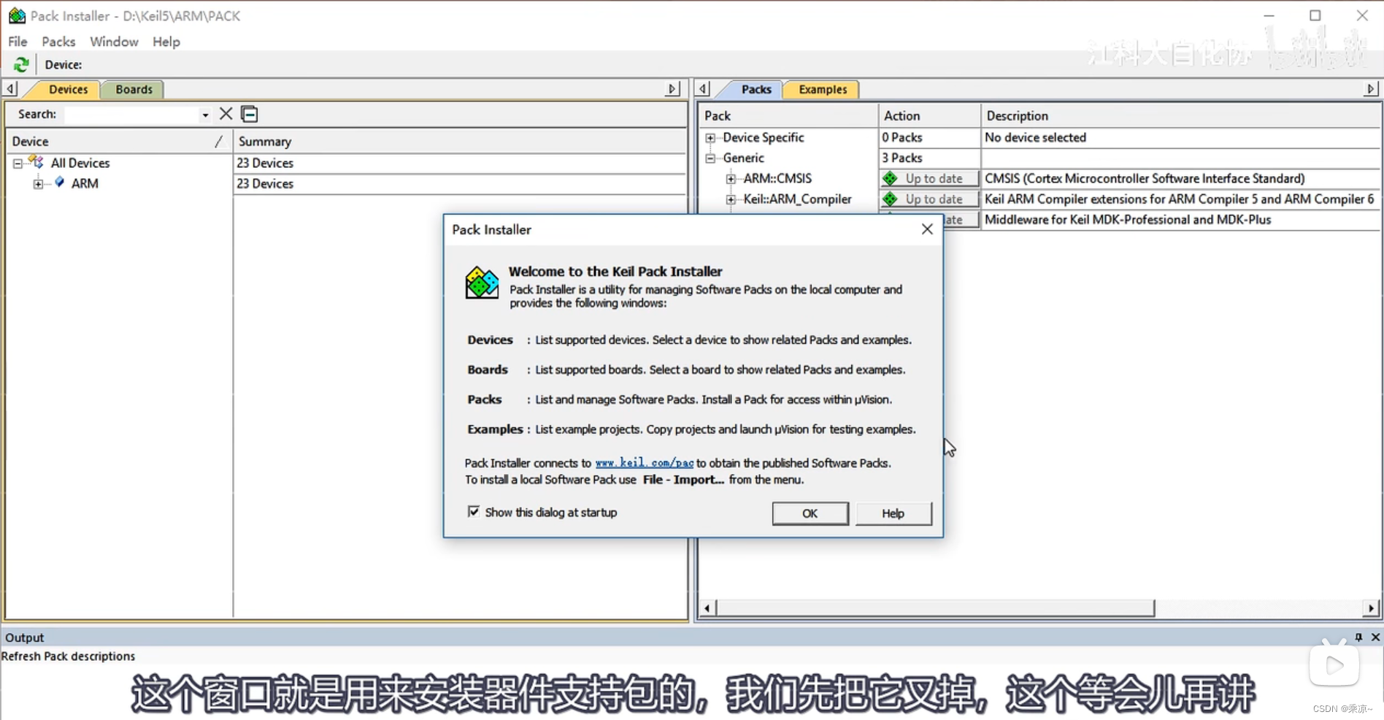
Task: Expand the ARM::CMSIS pack entry
Action: pos(731,178)
